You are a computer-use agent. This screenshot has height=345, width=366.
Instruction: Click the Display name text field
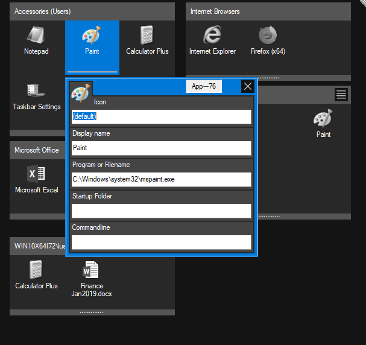coord(161,148)
